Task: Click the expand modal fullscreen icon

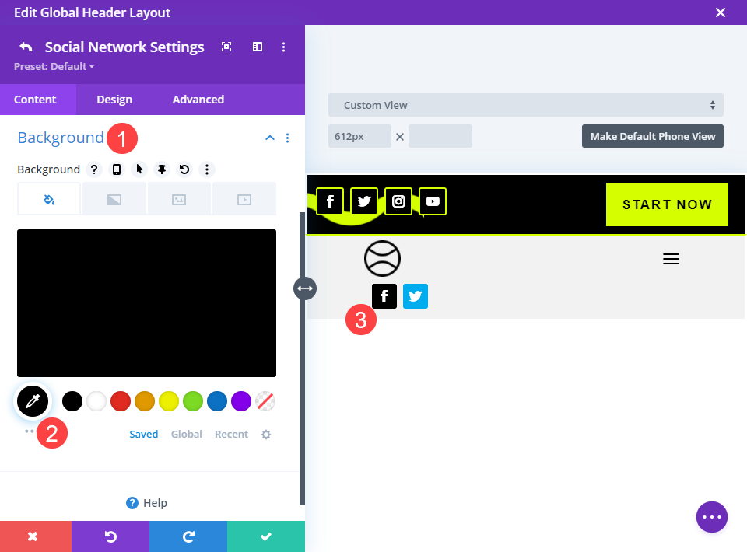Action: click(x=226, y=47)
